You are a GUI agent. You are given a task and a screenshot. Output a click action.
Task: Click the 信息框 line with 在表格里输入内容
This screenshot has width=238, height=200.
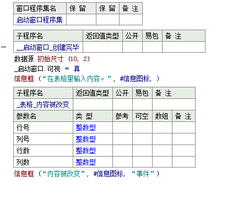click(x=86, y=79)
